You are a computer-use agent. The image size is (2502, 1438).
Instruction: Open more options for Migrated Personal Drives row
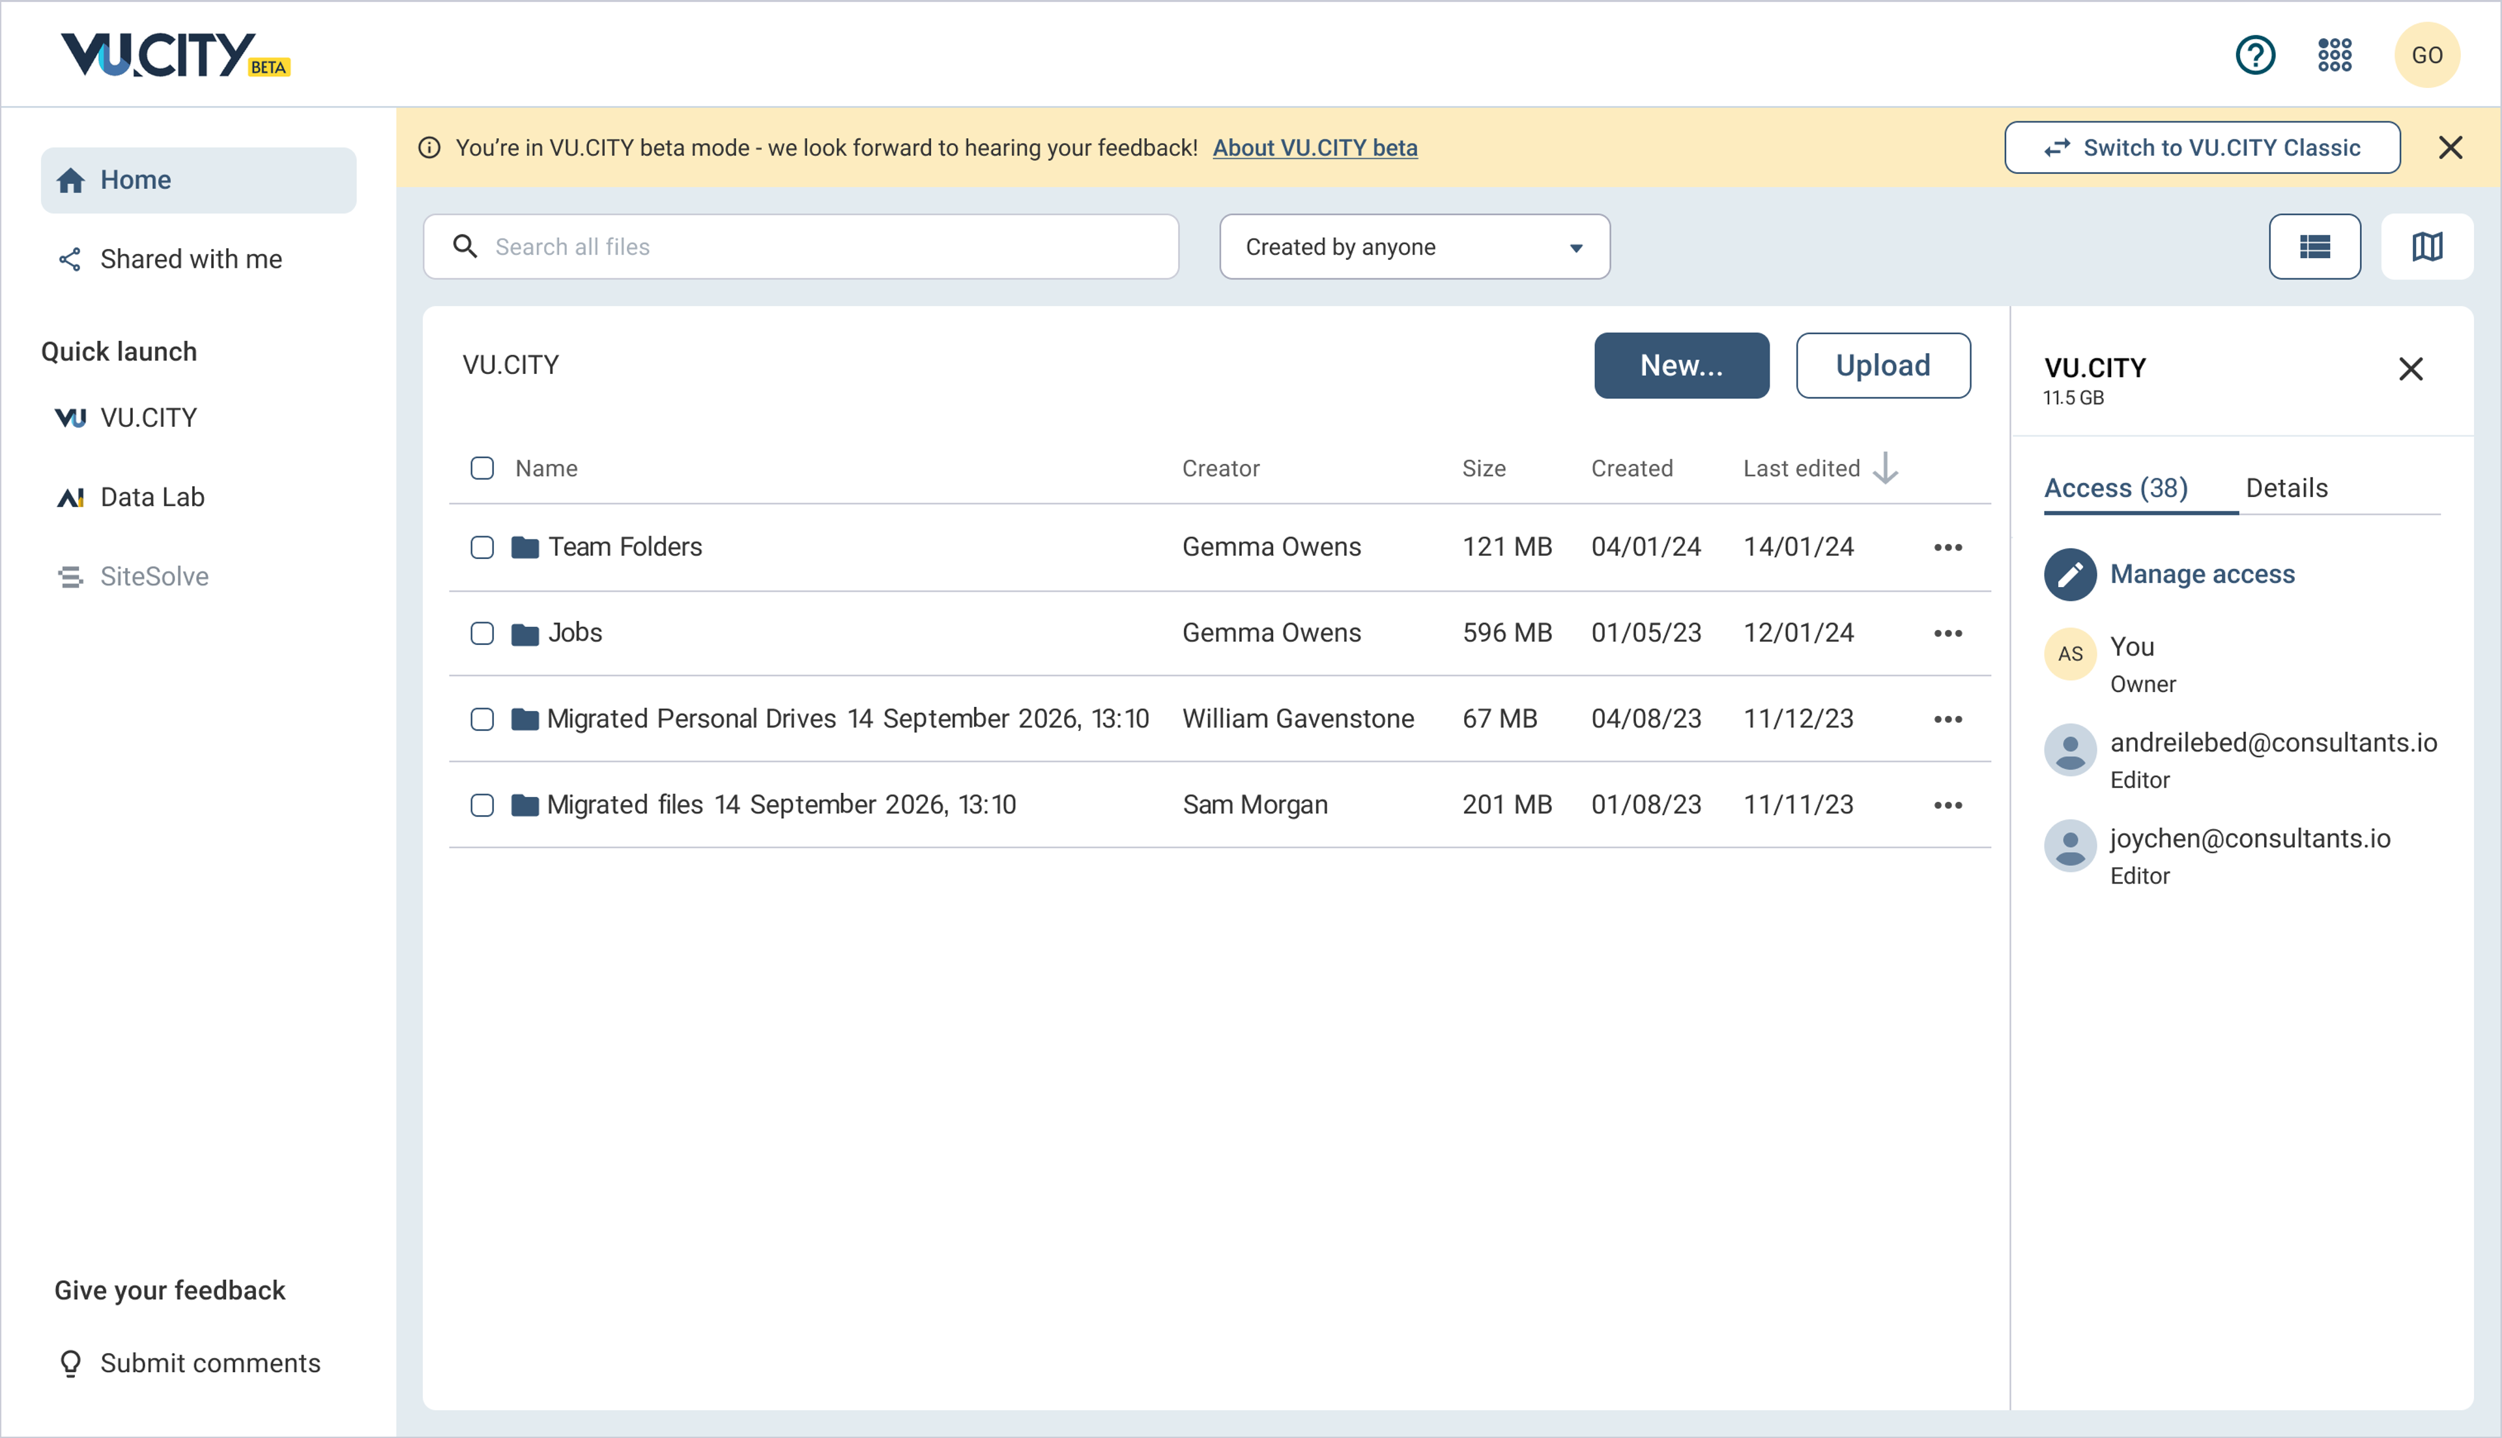(x=1948, y=719)
